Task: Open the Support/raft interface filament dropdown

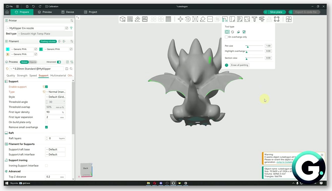Action: click(55, 155)
